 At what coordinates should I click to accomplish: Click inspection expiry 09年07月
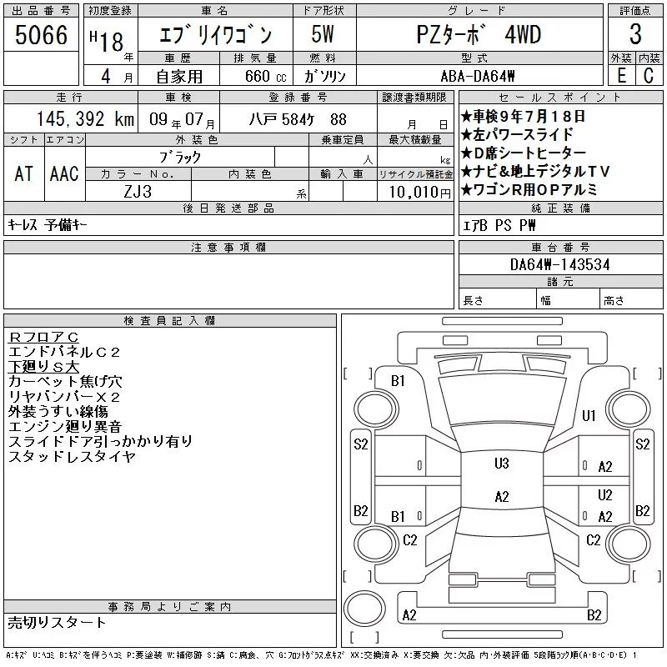click(182, 119)
